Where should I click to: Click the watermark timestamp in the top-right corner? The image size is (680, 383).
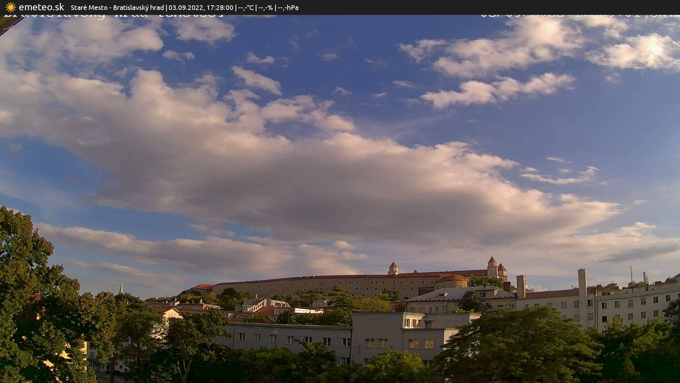point(581,15)
